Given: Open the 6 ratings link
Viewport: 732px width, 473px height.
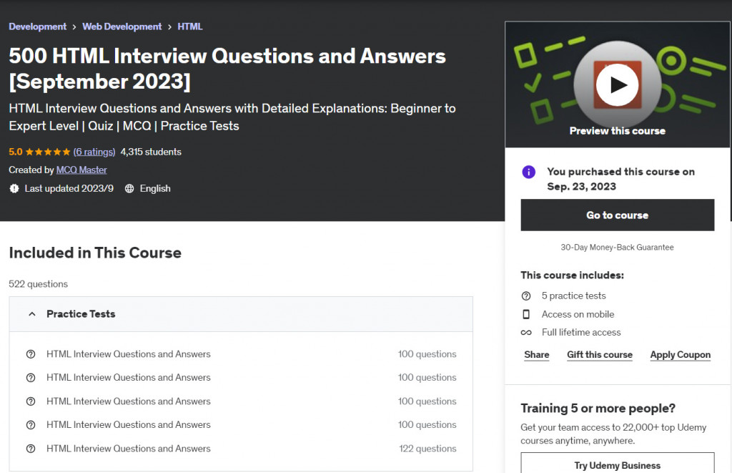Looking at the screenshot, I should pyautogui.click(x=94, y=152).
